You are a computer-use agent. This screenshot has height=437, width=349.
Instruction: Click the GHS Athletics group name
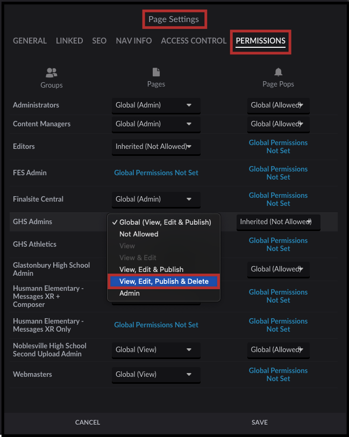pyautogui.click(x=34, y=244)
